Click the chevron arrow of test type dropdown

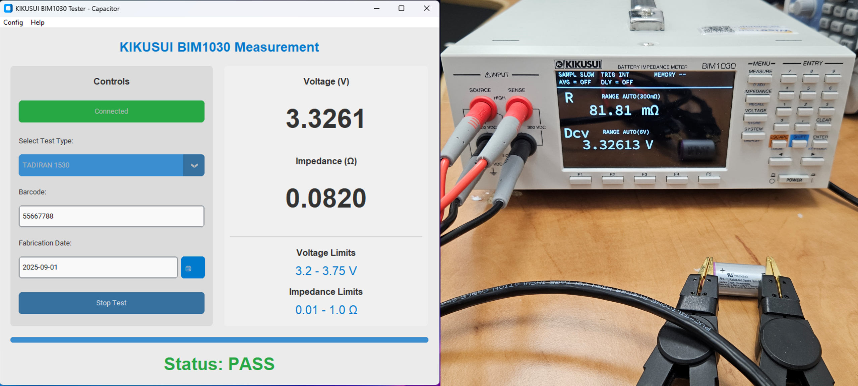[194, 165]
